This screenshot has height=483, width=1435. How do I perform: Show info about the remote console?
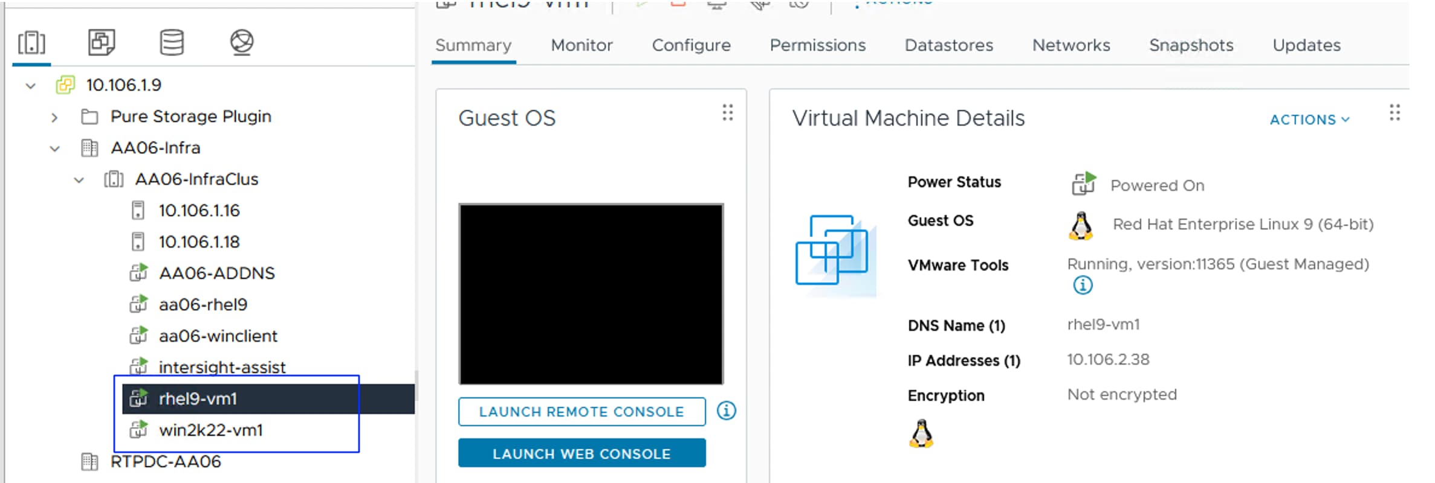[x=726, y=411]
